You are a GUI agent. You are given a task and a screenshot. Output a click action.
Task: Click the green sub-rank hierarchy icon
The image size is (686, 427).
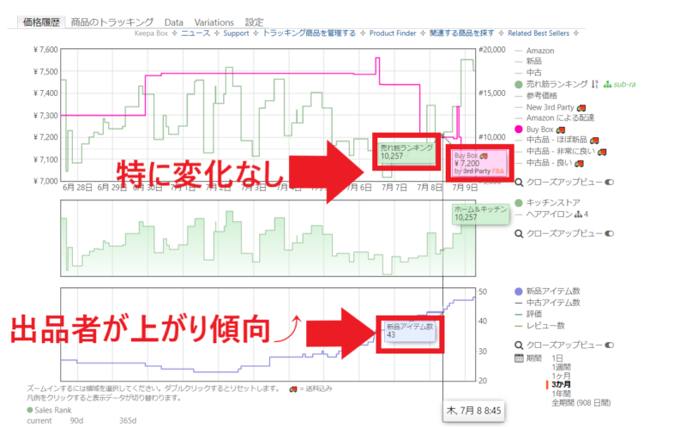click(x=607, y=84)
